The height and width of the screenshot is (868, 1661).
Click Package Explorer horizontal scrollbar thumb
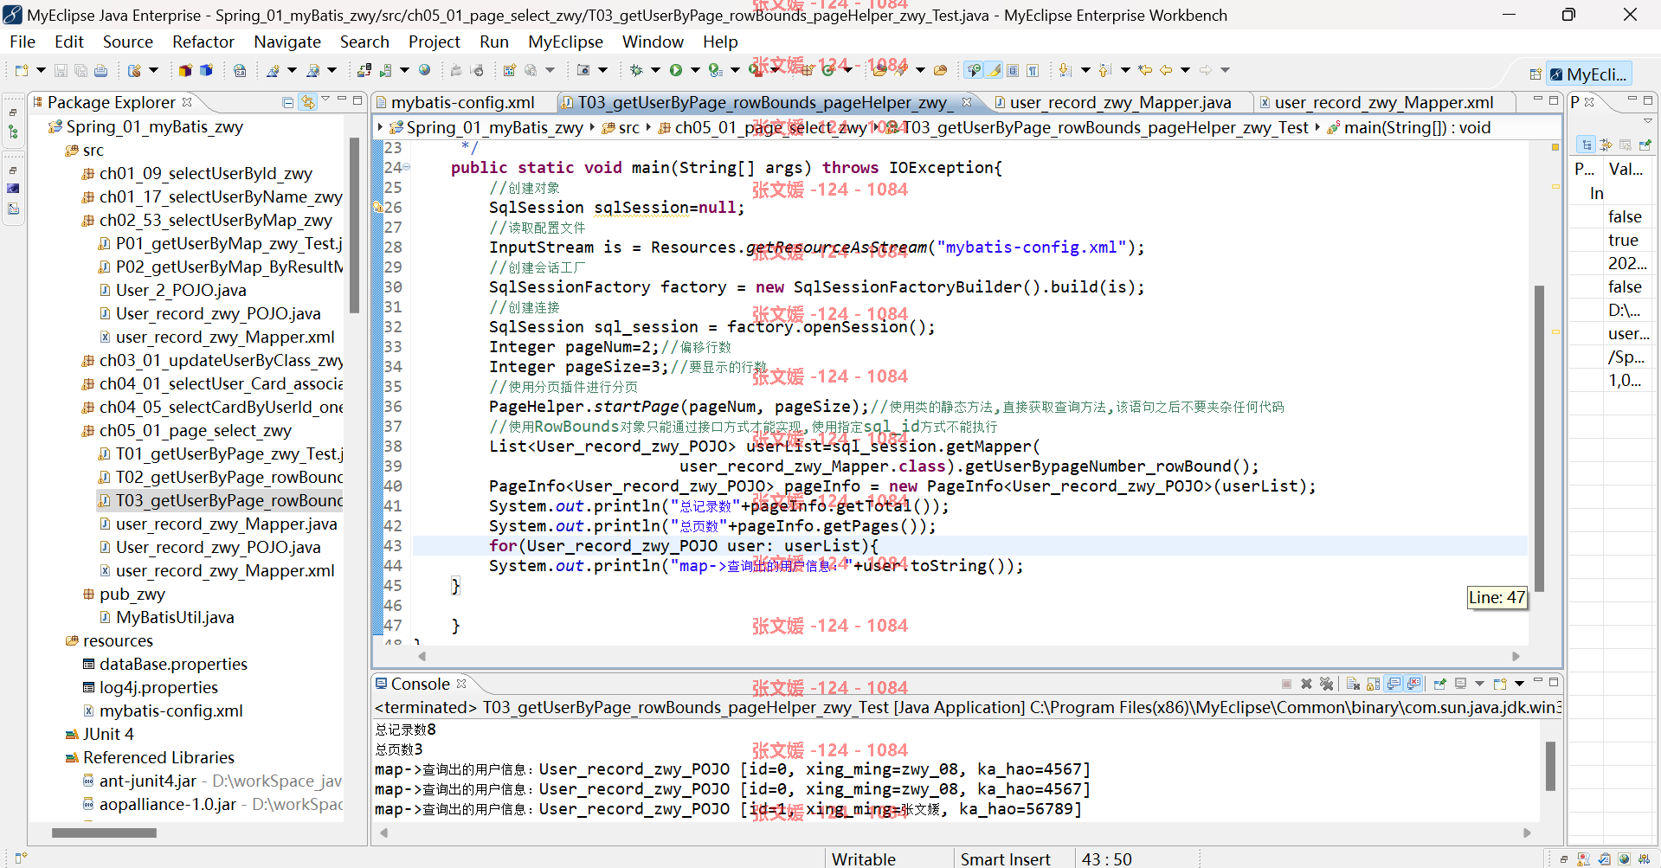(104, 833)
